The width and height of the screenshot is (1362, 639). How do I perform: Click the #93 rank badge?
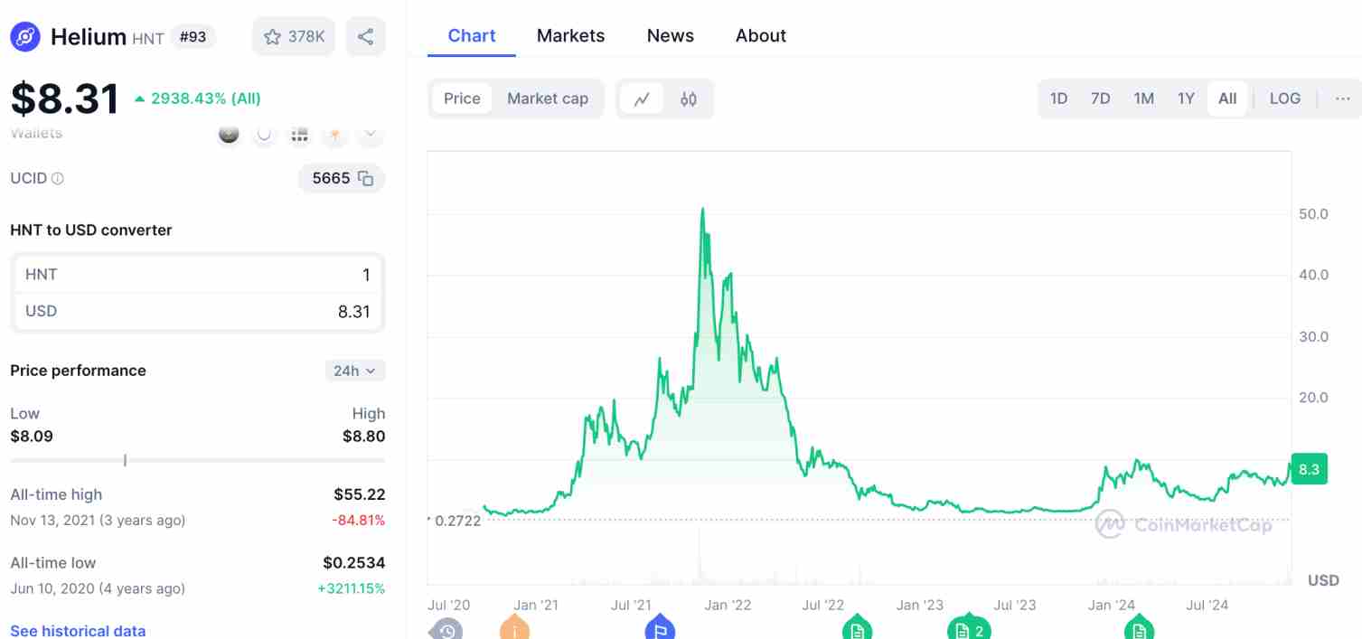(193, 37)
